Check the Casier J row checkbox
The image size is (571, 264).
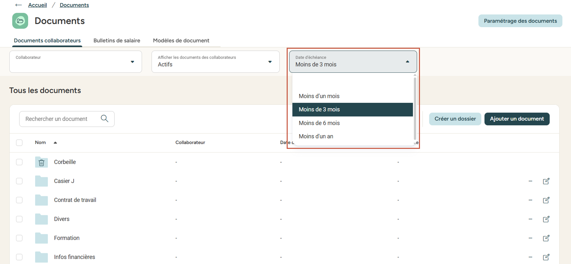pos(19,181)
